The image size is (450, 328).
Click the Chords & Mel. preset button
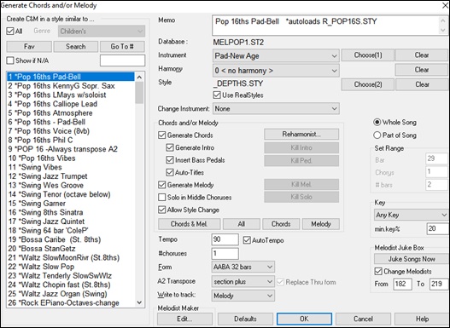click(x=189, y=224)
